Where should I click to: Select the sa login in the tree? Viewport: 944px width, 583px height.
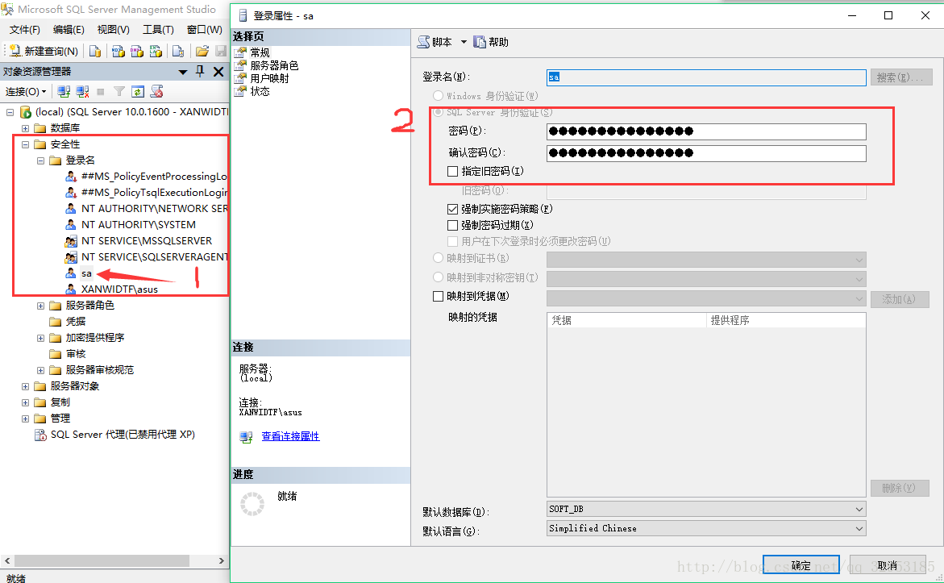click(86, 273)
